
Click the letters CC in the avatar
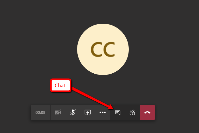[x=103, y=49]
